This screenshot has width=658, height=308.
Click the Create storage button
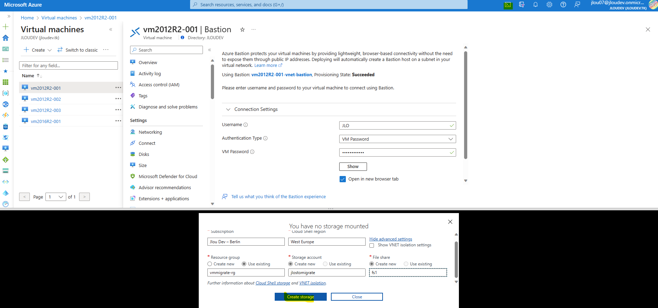301,297
